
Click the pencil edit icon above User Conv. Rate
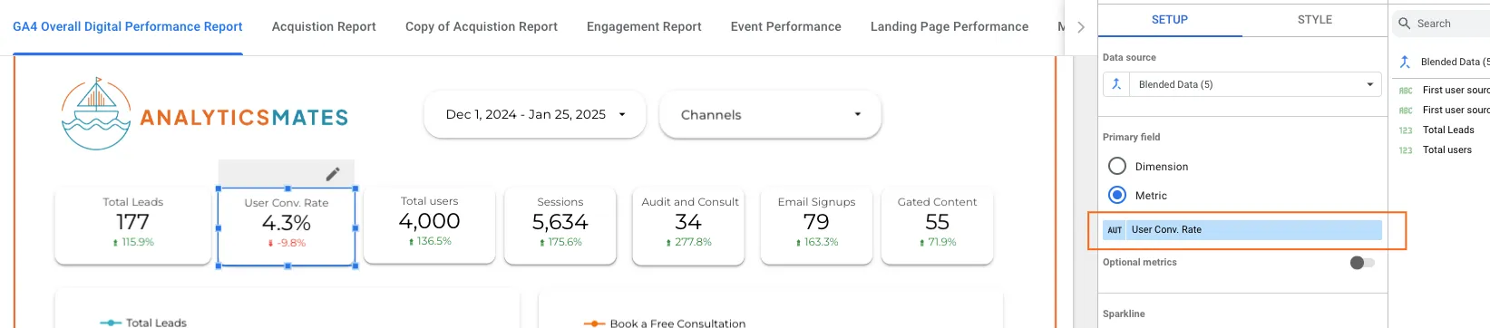tap(333, 173)
